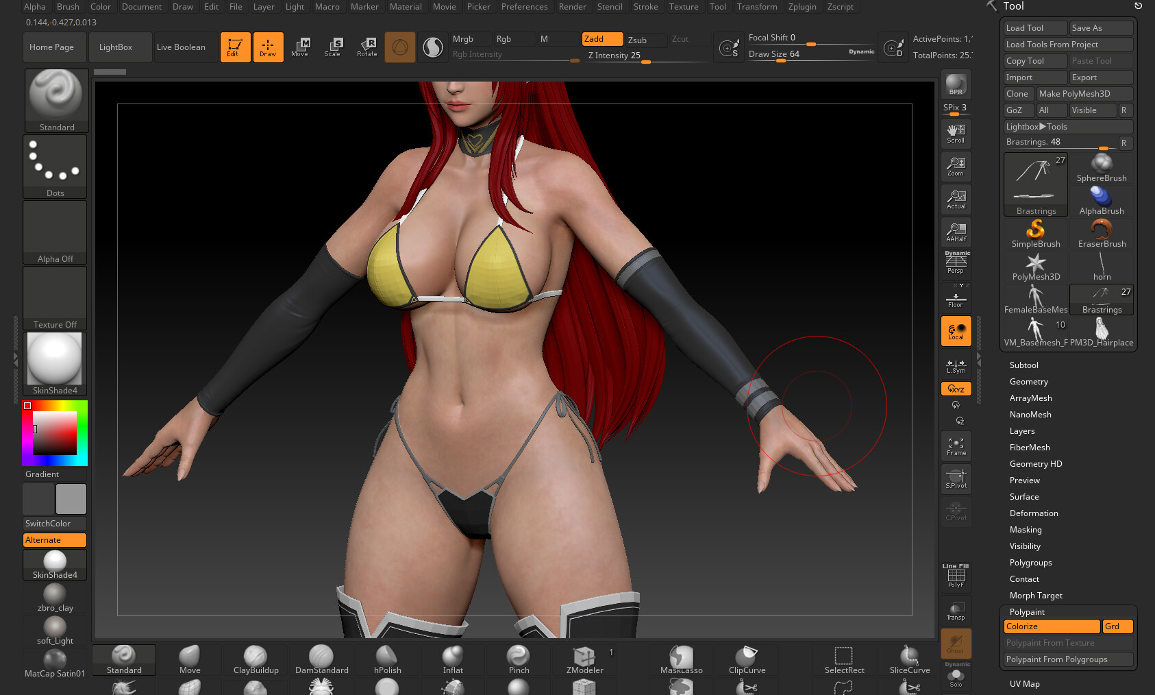The height and width of the screenshot is (695, 1155).
Task: Open the Brush menu
Action: click(x=68, y=7)
